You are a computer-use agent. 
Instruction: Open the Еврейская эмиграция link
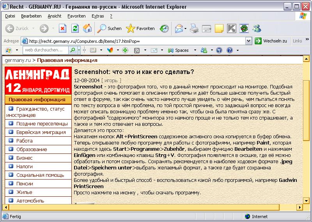[41, 132]
